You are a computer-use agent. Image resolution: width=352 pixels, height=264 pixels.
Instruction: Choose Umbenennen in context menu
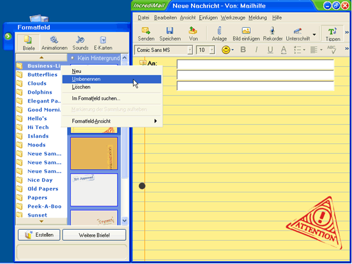(x=112, y=79)
